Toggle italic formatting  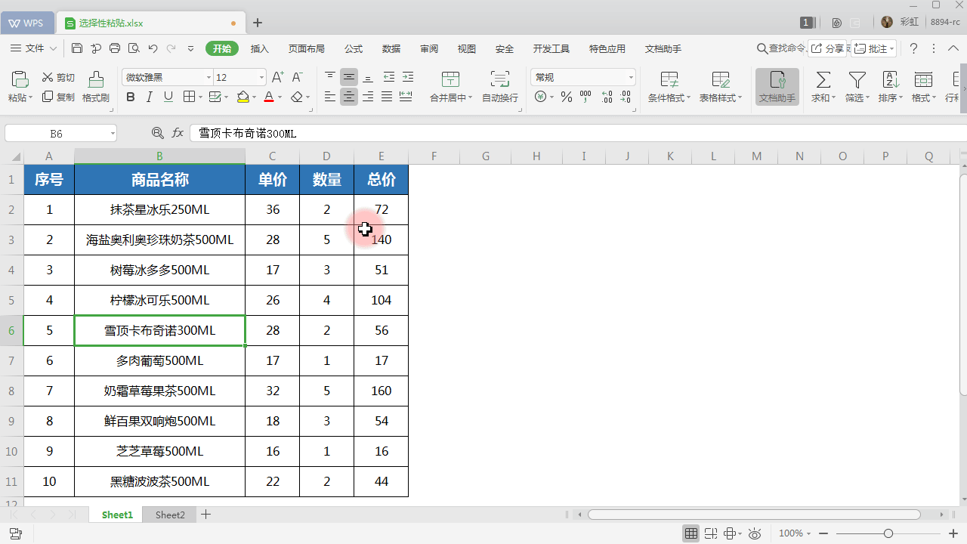[x=148, y=97]
